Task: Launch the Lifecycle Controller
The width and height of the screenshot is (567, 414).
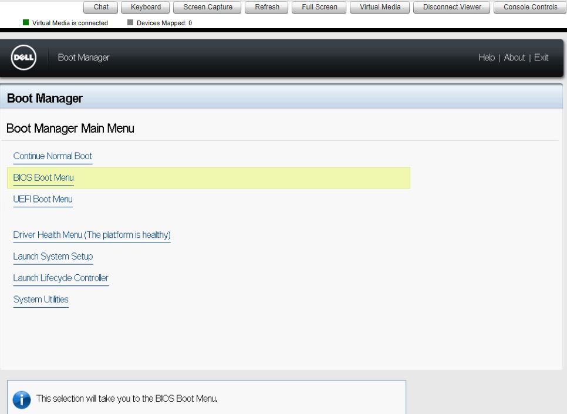Action: tap(60, 278)
